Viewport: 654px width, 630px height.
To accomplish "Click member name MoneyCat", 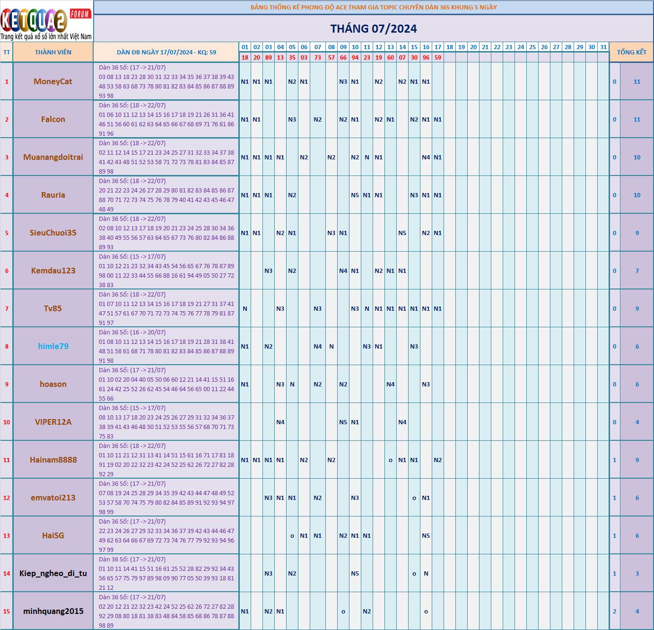I will (x=53, y=81).
